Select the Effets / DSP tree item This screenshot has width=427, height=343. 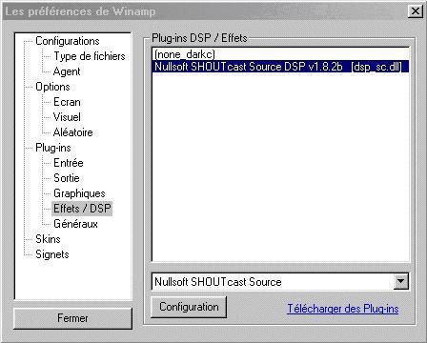pos(82,209)
